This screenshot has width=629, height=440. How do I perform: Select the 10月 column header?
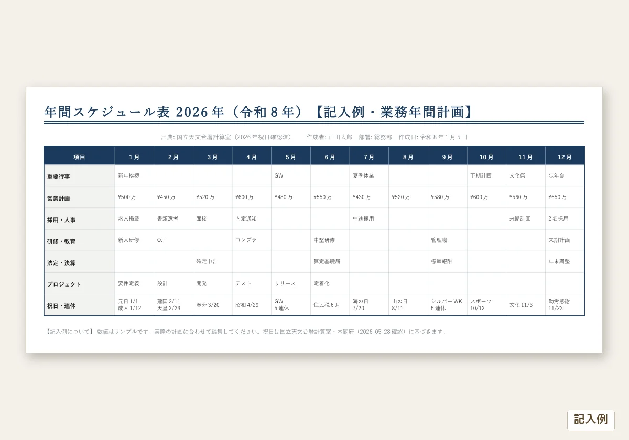click(x=486, y=156)
